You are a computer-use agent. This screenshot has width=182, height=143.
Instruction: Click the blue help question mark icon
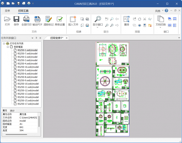[x=166, y=11]
